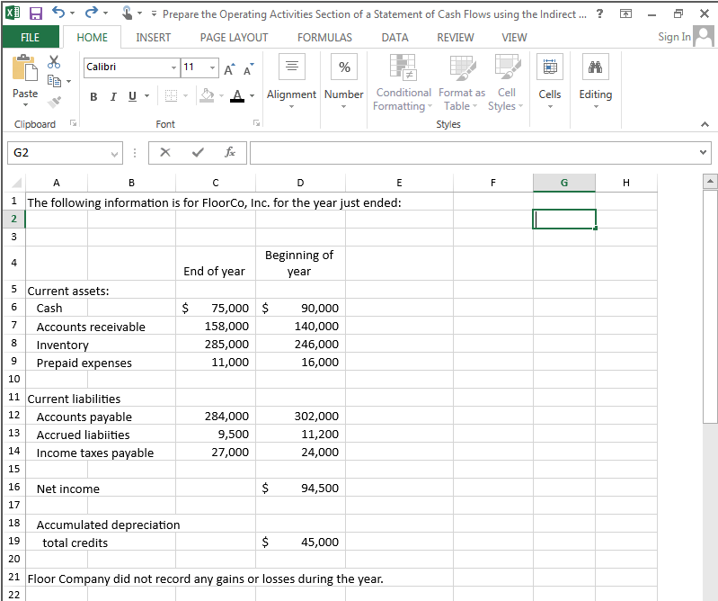Toggle underline formatting
Screen dimensions: 718x601
pos(132,96)
